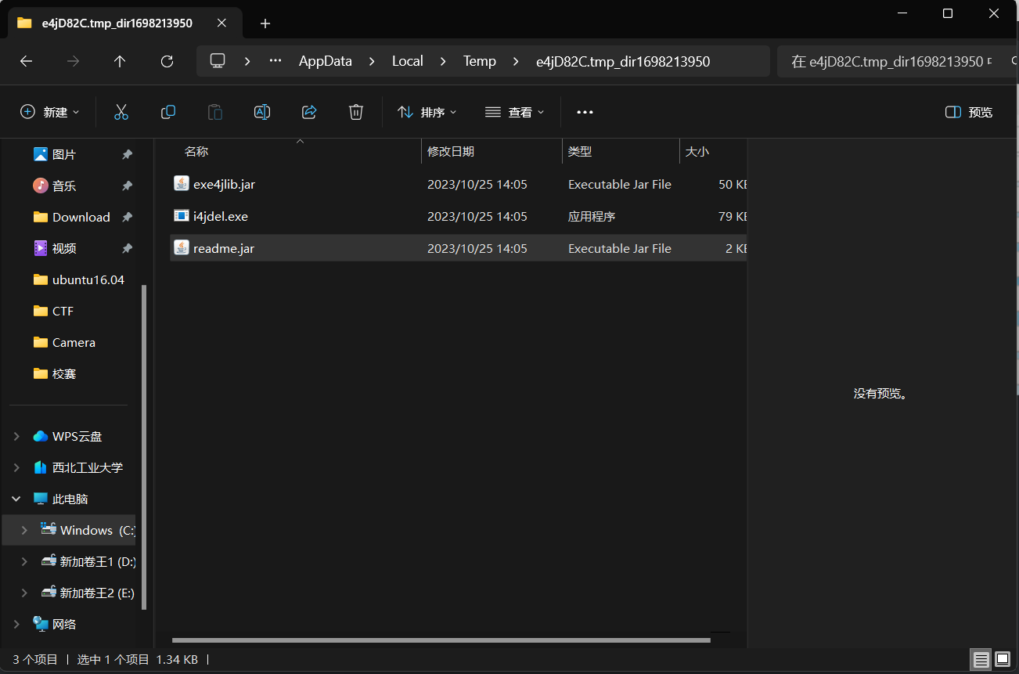1019x674 pixels.
Task: Click e4jD82C.tmp_dir1698213950 in the breadcrumb
Action: (x=623, y=61)
